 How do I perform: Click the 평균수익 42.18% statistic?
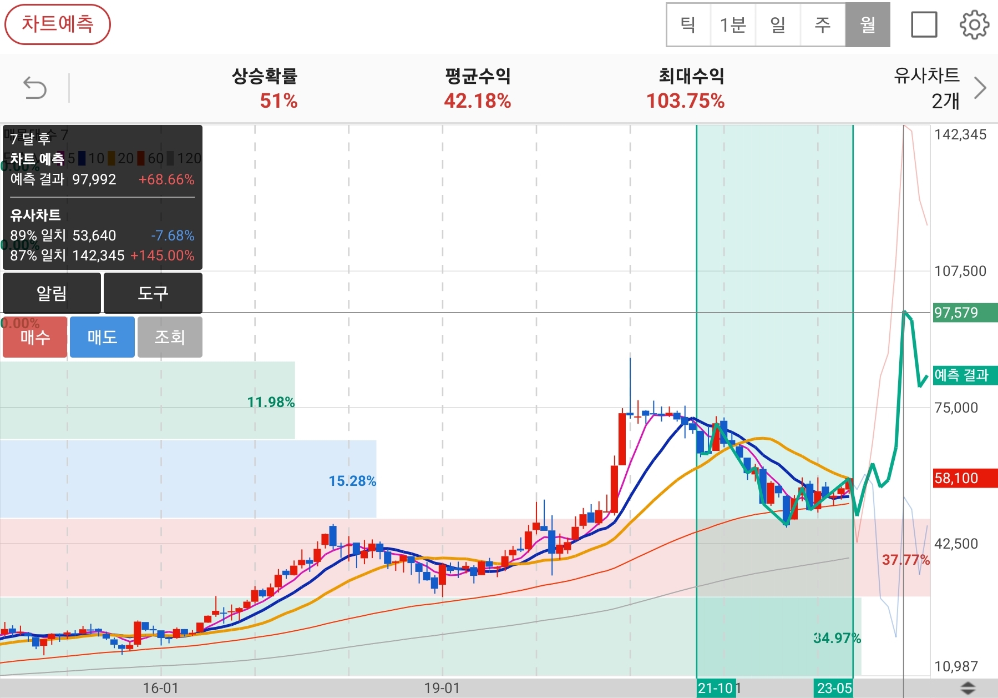[478, 88]
